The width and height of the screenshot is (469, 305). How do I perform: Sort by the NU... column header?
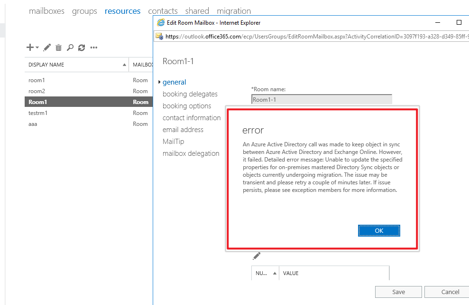point(265,273)
